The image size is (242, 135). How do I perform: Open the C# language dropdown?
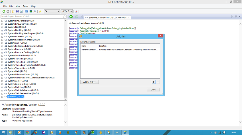[52, 11]
